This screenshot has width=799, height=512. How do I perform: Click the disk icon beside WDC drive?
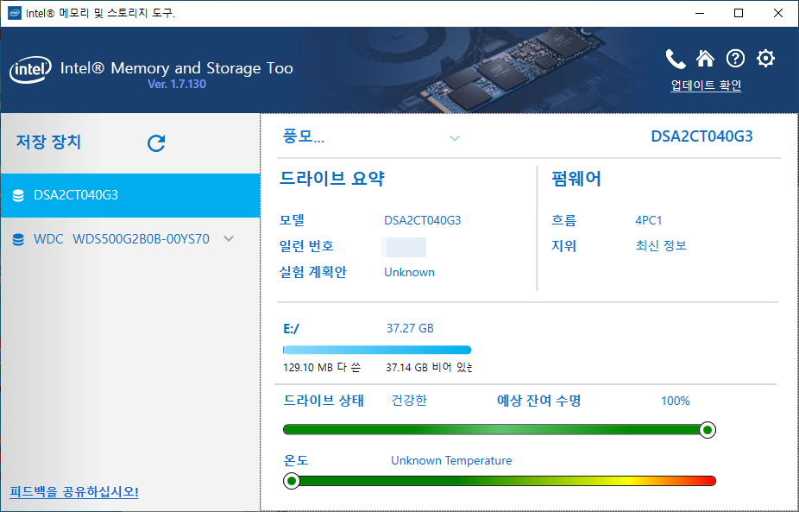[x=18, y=239]
